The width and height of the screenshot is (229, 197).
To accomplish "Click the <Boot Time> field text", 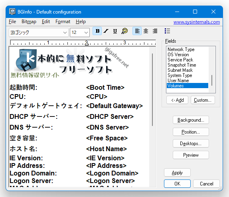I will 105,87.
